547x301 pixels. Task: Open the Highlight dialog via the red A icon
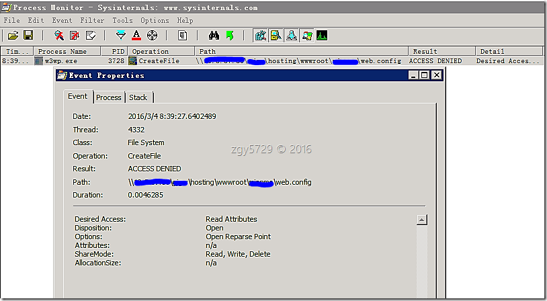coord(136,35)
